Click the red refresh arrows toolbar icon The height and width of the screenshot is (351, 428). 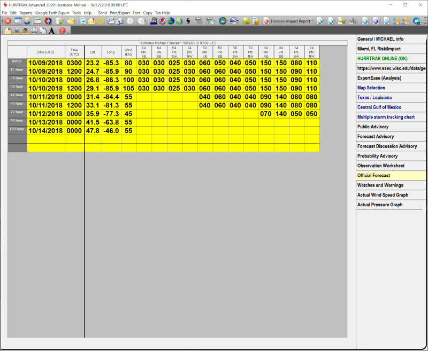(48, 21)
